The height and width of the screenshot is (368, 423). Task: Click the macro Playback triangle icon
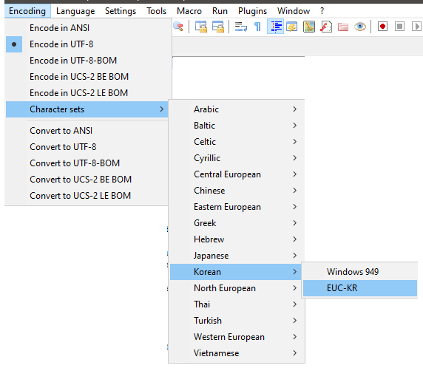(x=417, y=27)
